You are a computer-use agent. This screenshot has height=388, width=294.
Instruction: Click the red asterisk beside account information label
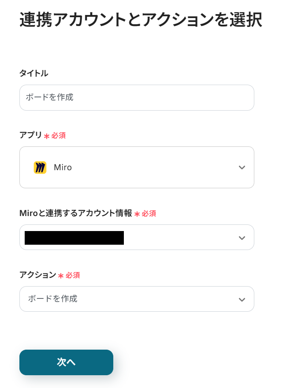tap(137, 214)
